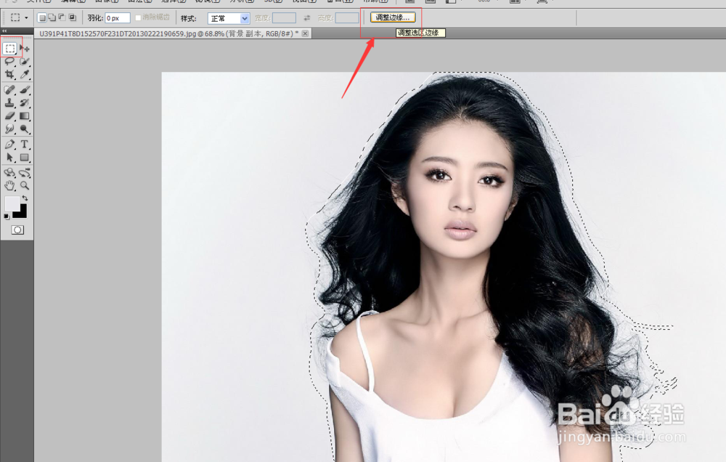The width and height of the screenshot is (726, 462).
Task: Select the Hand tool
Action: tap(9, 186)
